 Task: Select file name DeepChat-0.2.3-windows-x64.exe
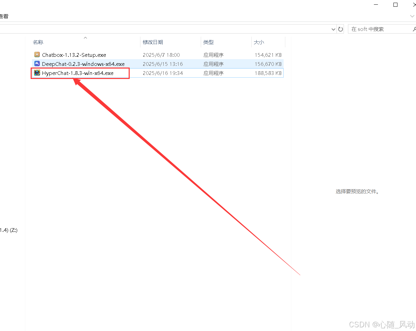pyautogui.click(x=83, y=64)
